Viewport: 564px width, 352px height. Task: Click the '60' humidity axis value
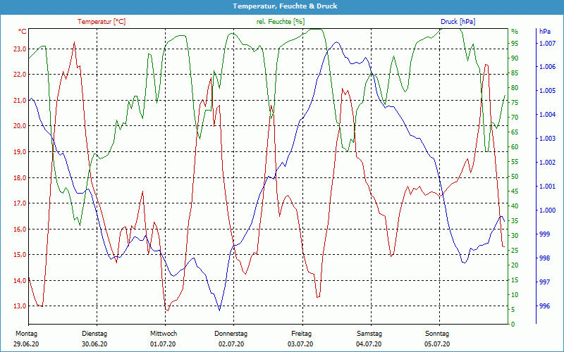coord(515,147)
